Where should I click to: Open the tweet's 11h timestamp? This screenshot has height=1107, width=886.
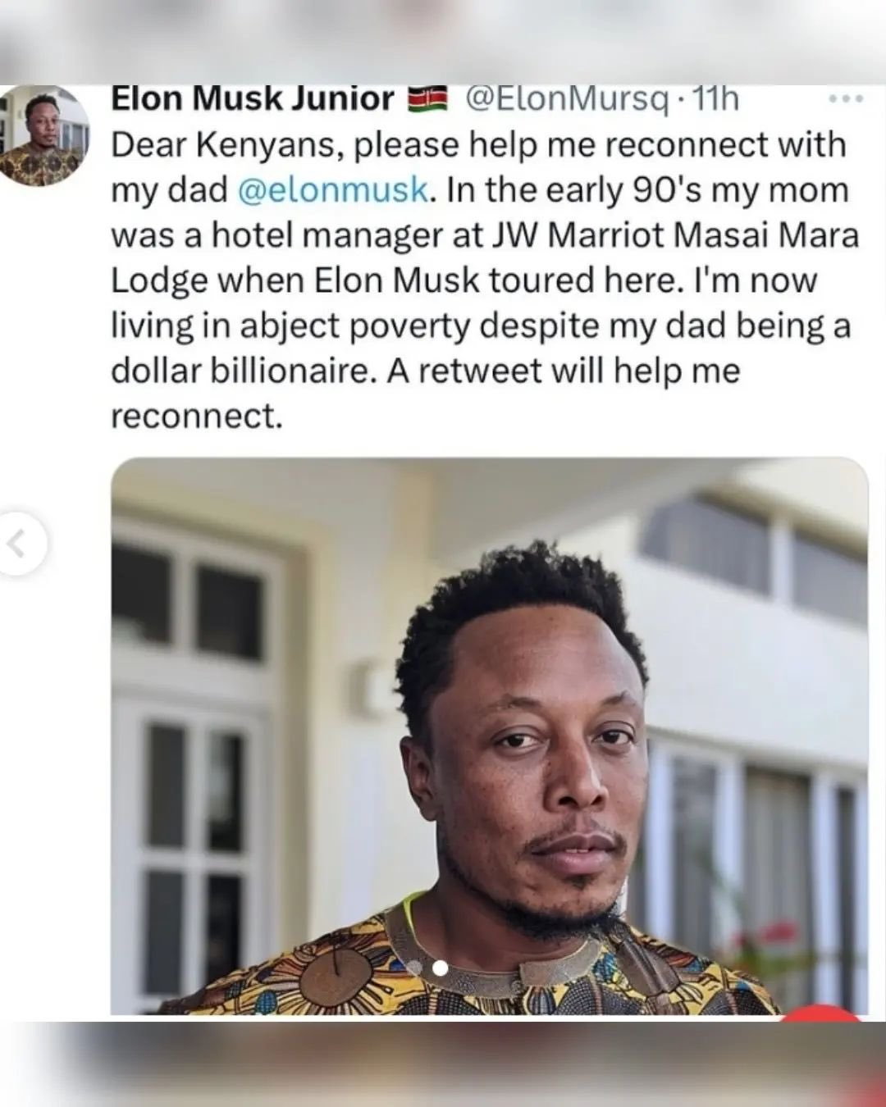[x=715, y=99]
